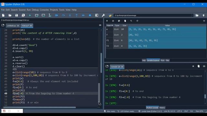
Task: Open the Help menu
Action: pyautogui.click(x=74, y=10)
